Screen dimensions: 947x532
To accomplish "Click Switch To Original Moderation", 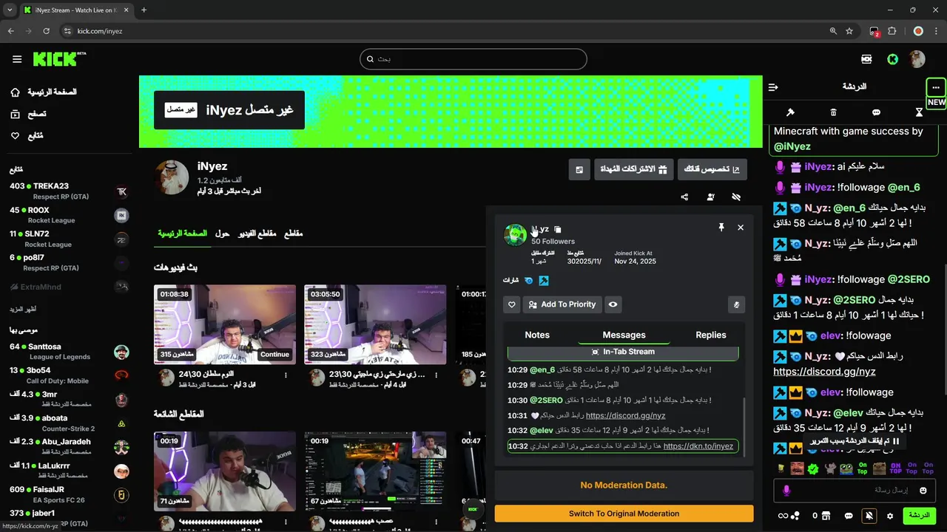I will click(x=624, y=514).
